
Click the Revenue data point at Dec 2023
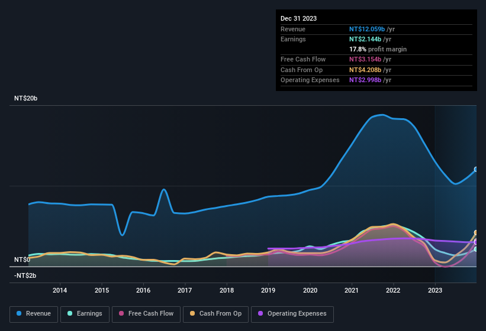(476, 169)
